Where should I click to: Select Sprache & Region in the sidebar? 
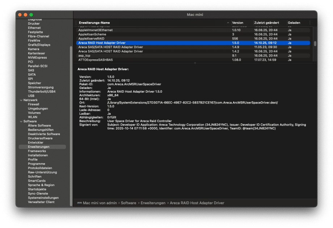[41, 185]
